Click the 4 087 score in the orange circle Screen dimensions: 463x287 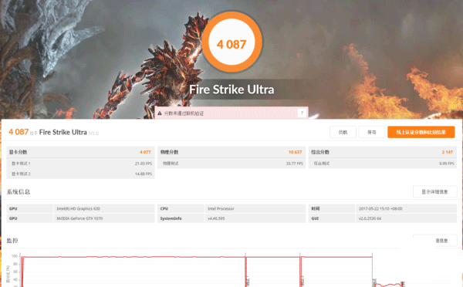coord(231,45)
